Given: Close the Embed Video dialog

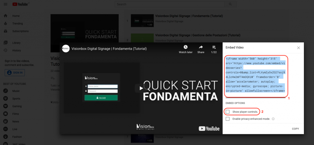Looking at the screenshot, I should [298, 48].
